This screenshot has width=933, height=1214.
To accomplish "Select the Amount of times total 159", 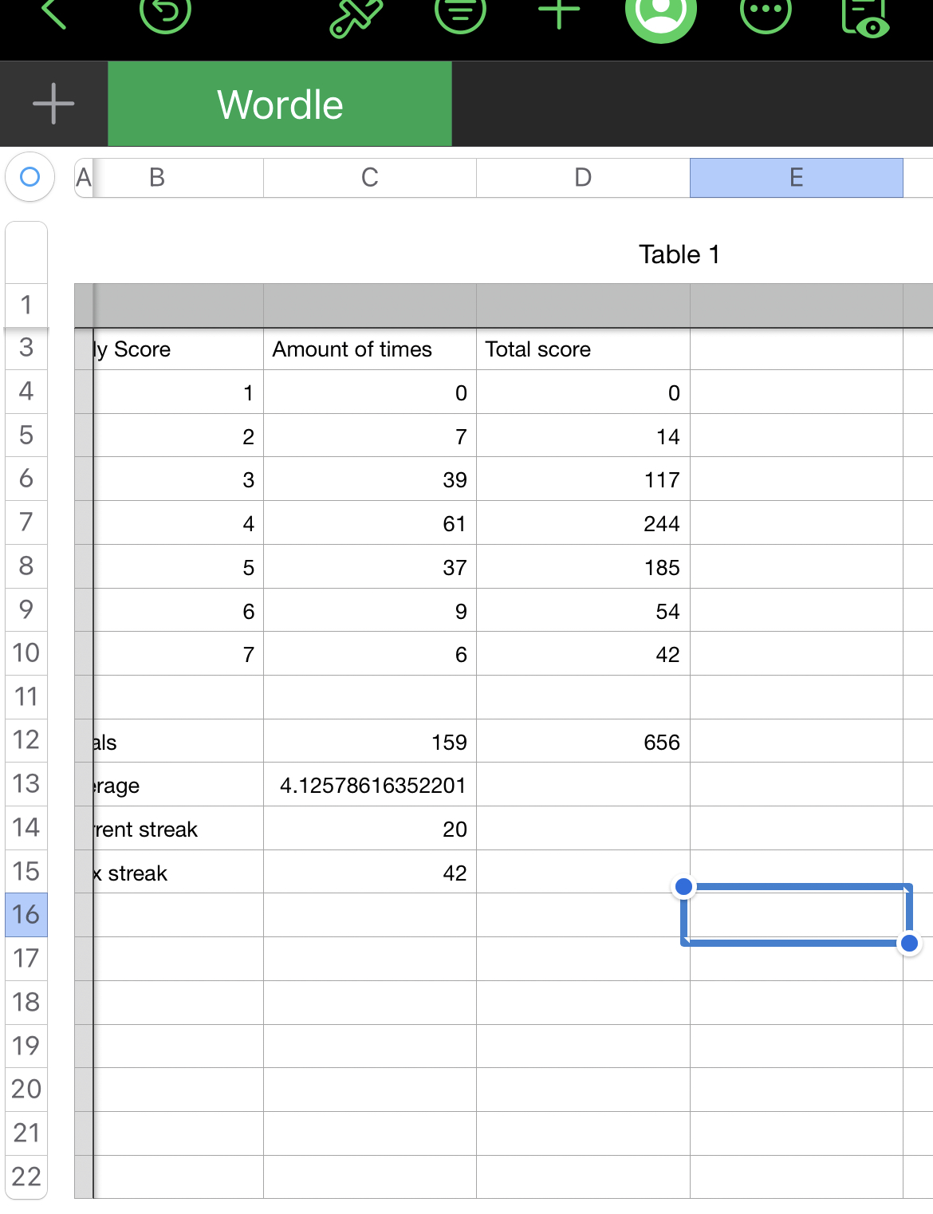I will (370, 741).
